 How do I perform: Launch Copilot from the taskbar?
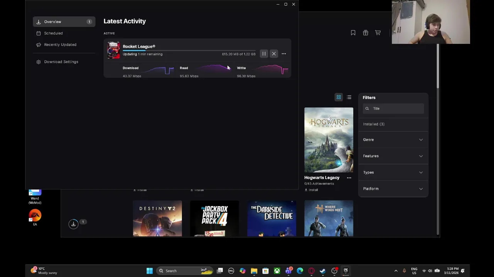[242, 271]
